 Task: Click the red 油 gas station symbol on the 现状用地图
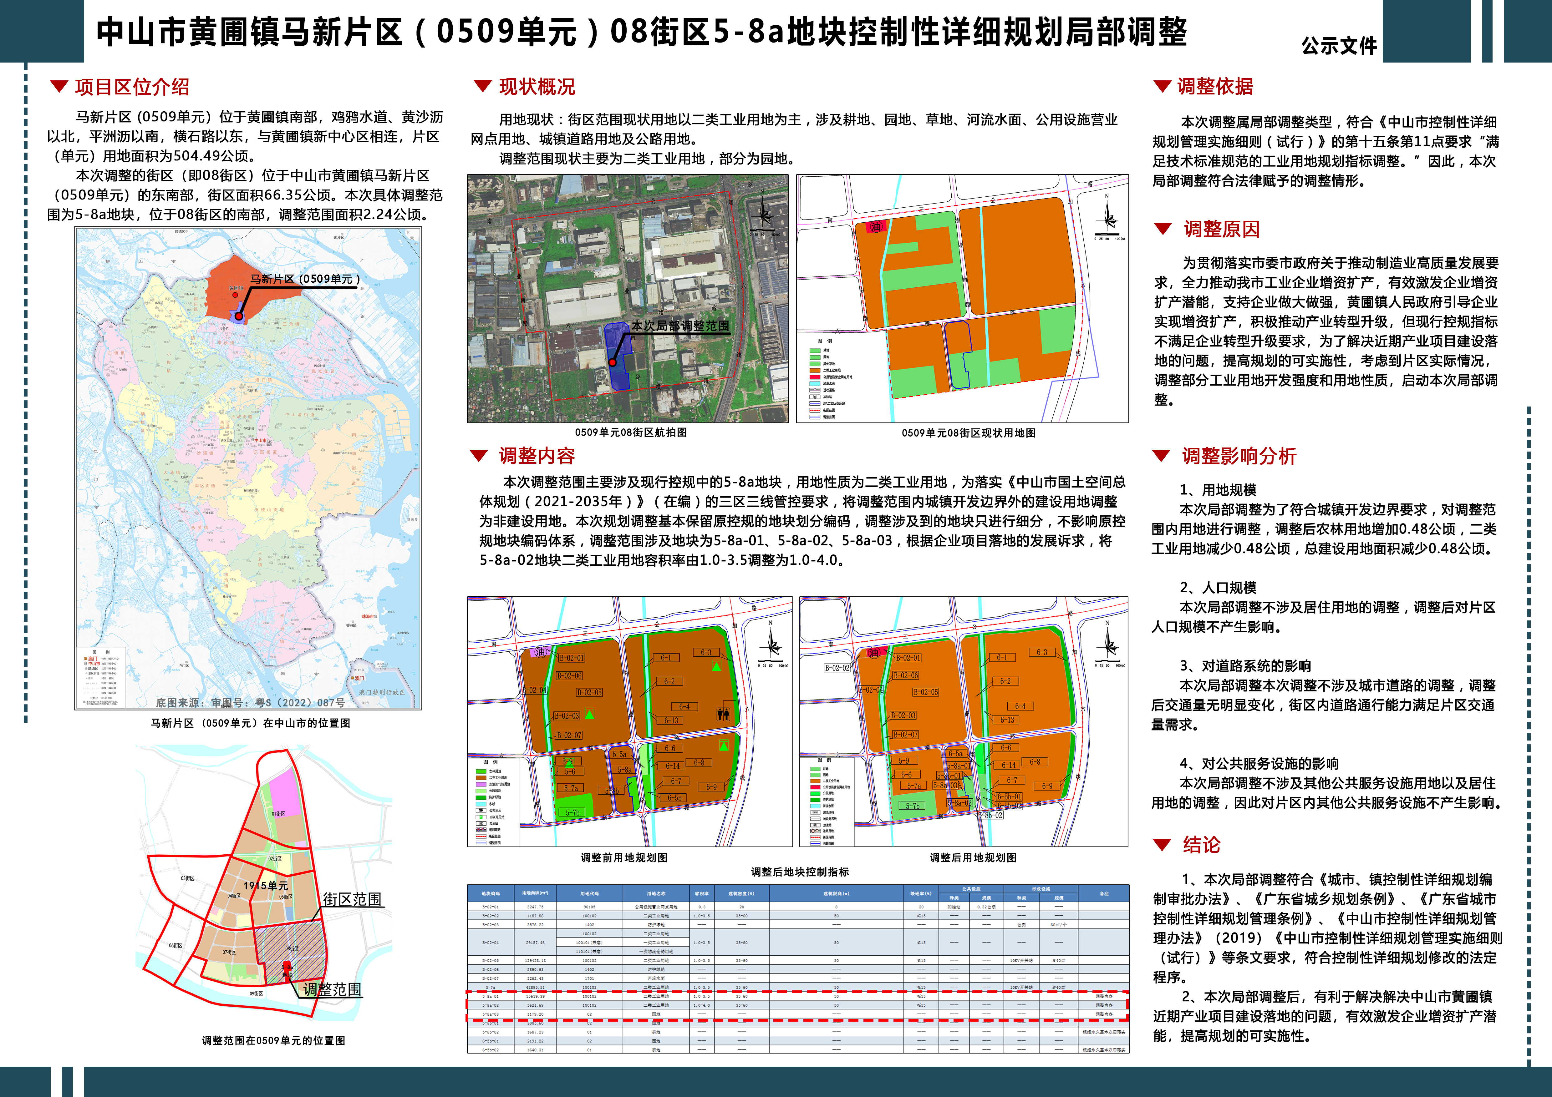876,227
